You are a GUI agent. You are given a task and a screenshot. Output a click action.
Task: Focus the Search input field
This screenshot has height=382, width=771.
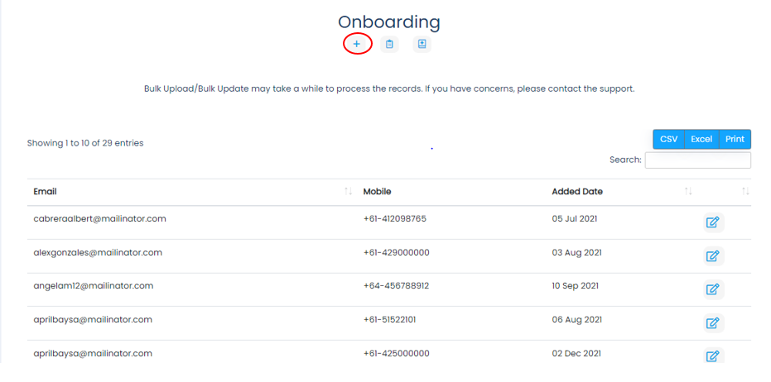[698, 160]
